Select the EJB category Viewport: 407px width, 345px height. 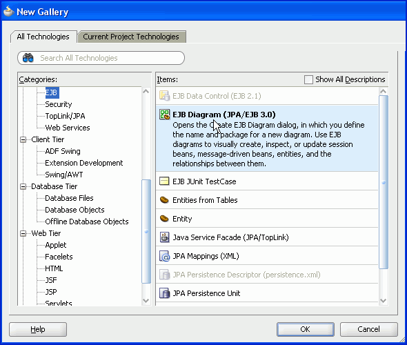52,92
